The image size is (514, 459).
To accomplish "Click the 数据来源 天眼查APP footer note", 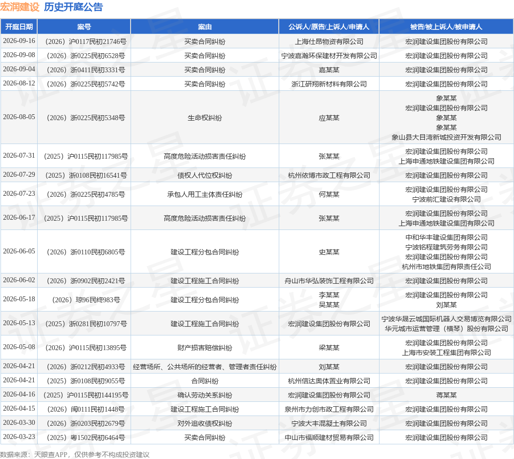I will coord(75,455).
